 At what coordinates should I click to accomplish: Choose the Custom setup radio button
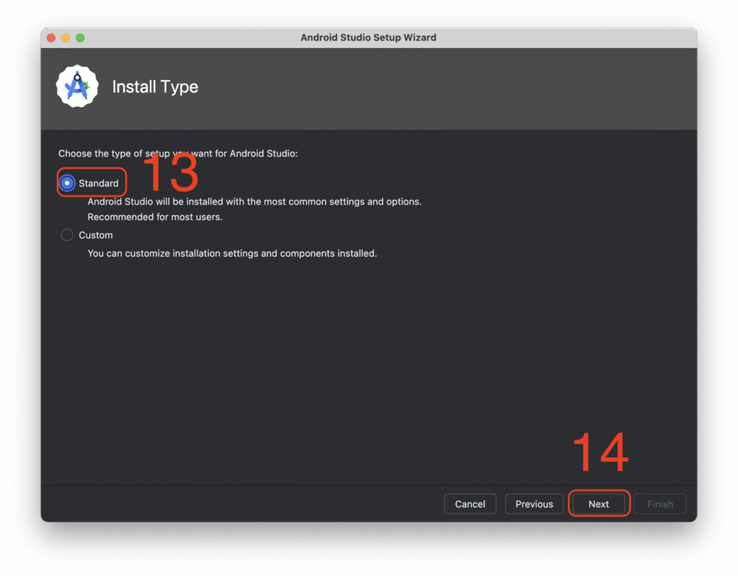coord(67,235)
